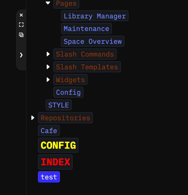Viewport: 188px width, 195px height.
Task: Click the fullscreen expand icon
Action: 21,25
